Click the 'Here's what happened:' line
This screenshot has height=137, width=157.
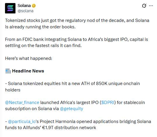[29, 58]
